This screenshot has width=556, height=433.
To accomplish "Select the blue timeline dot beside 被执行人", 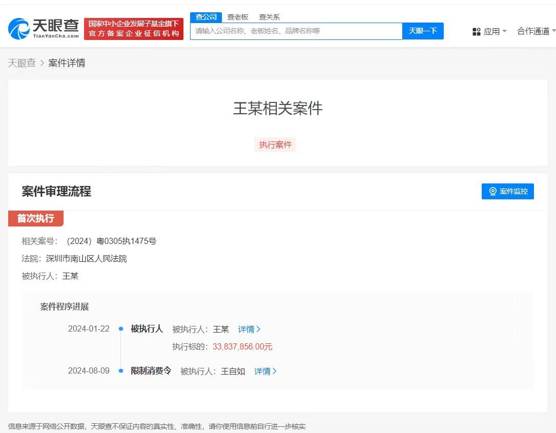I will [x=120, y=328].
